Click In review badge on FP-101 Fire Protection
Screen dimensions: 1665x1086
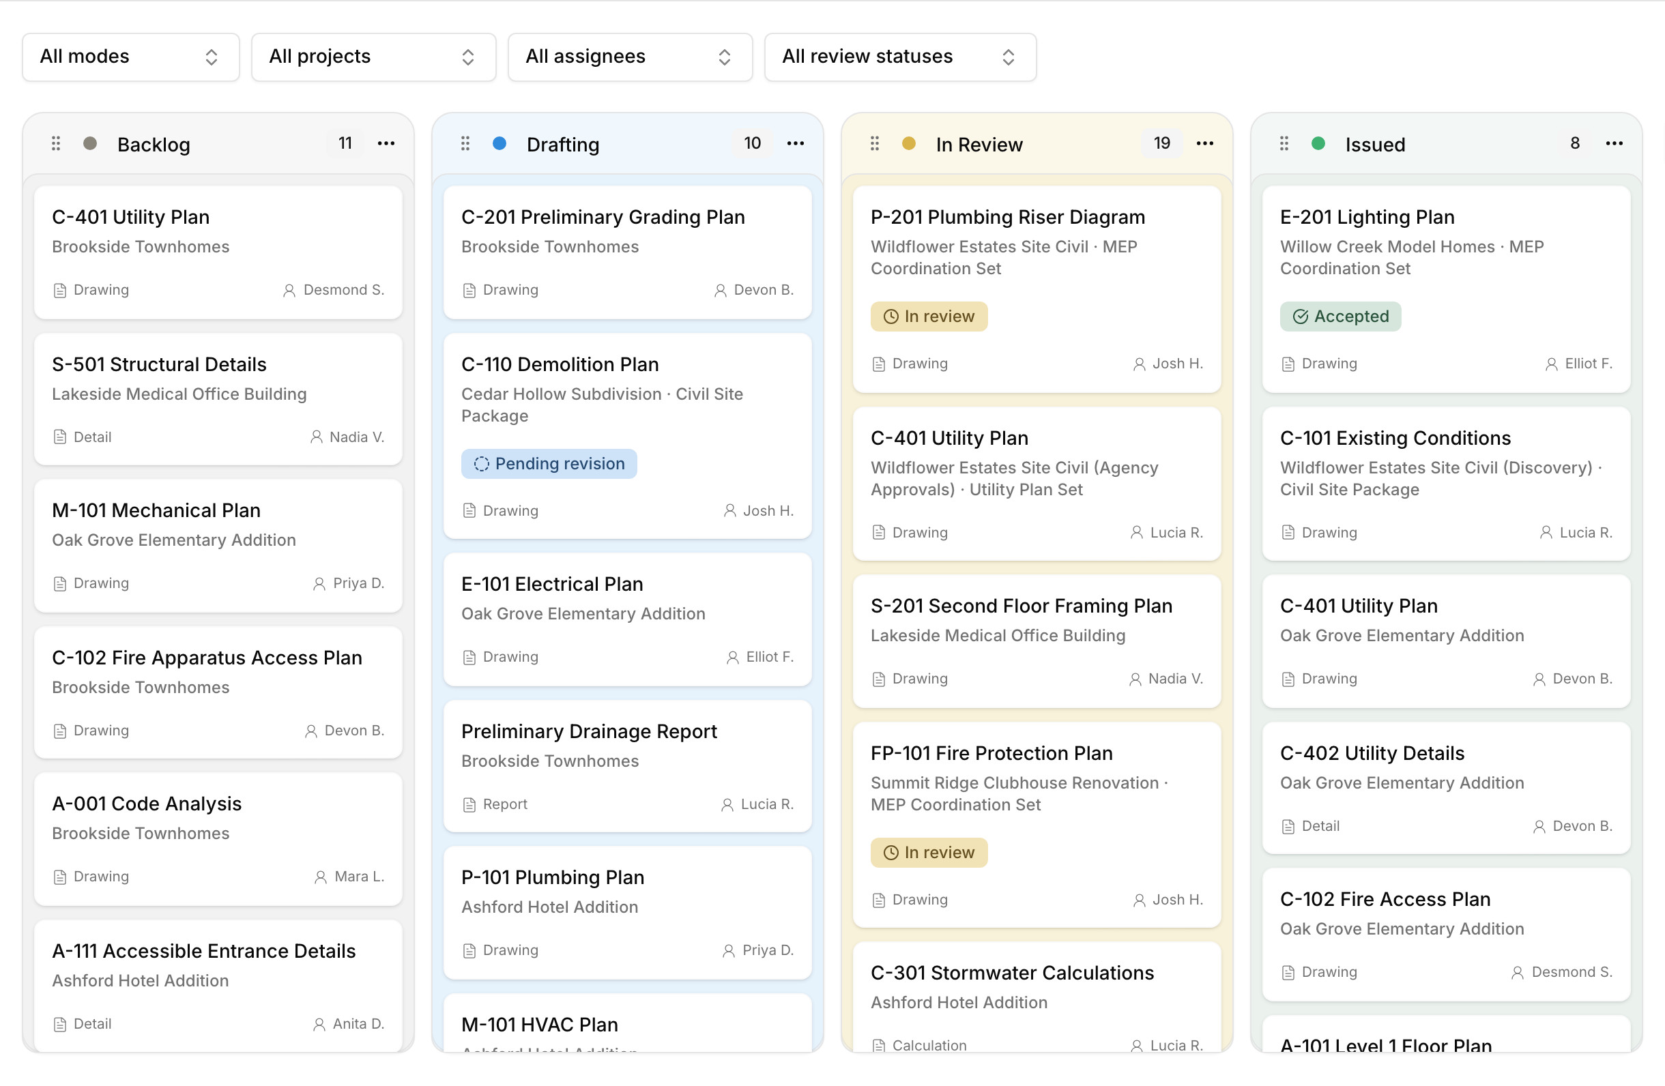point(929,853)
